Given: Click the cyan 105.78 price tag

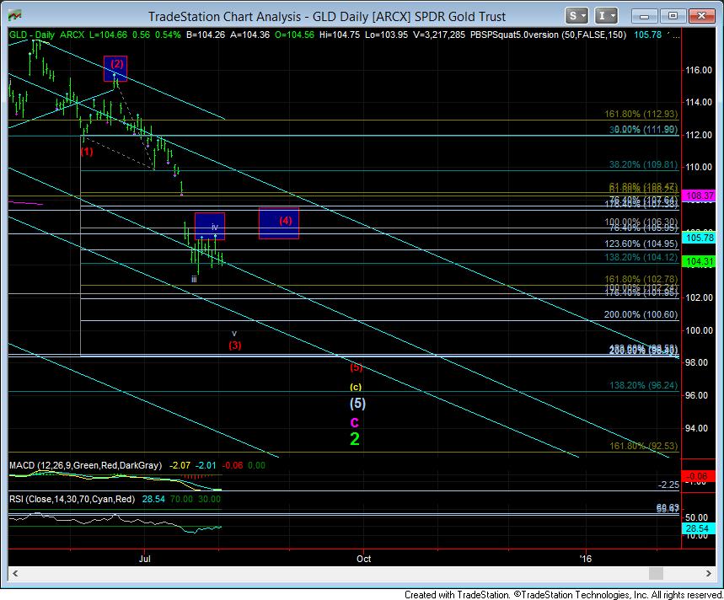Looking at the screenshot, I should click(700, 238).
